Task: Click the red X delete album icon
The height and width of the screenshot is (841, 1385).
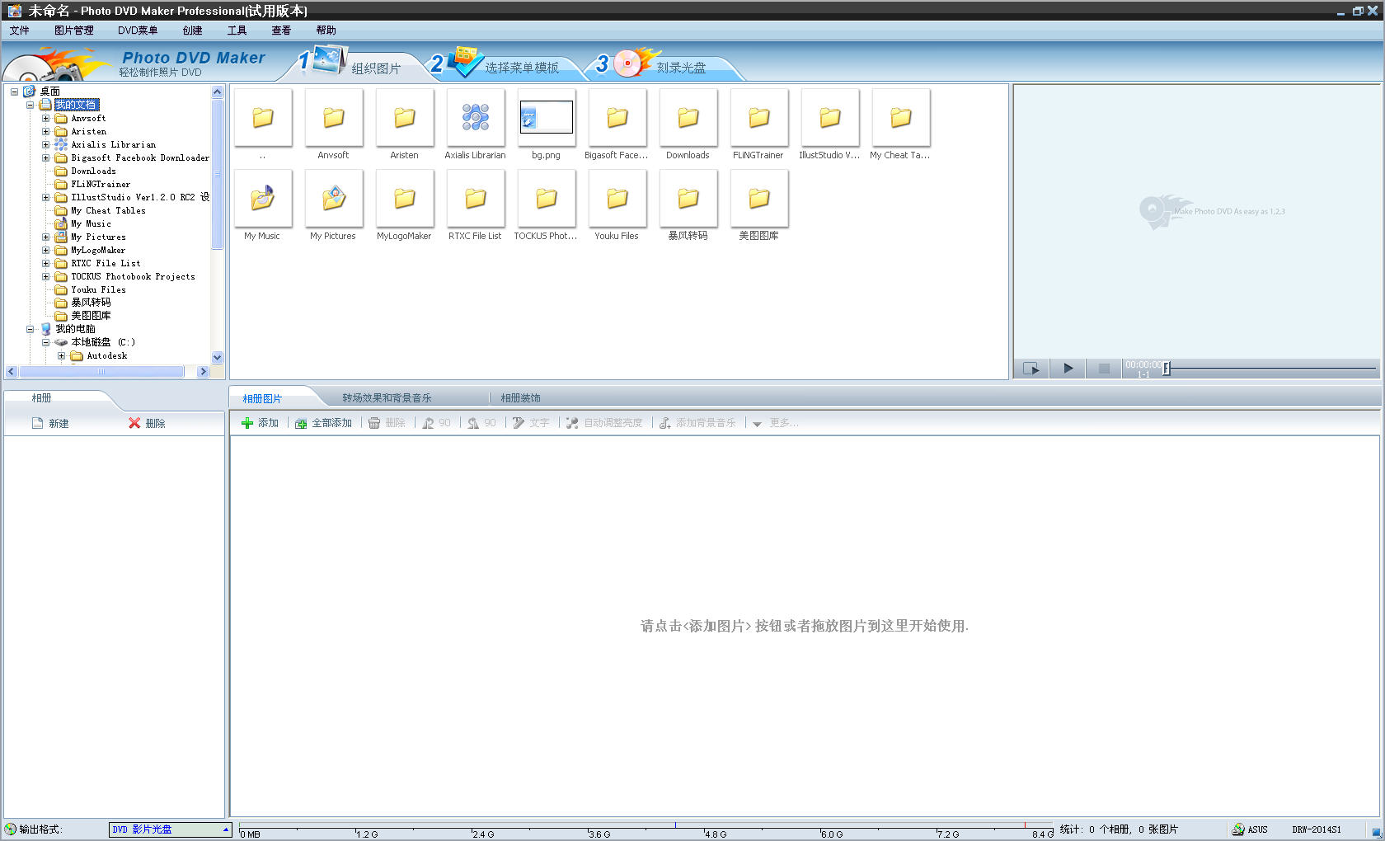Action: pos(134,423)
